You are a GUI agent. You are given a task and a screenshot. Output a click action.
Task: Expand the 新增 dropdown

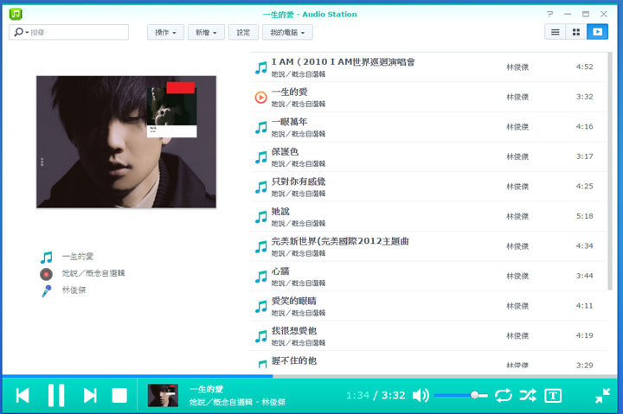click(206, 32)
